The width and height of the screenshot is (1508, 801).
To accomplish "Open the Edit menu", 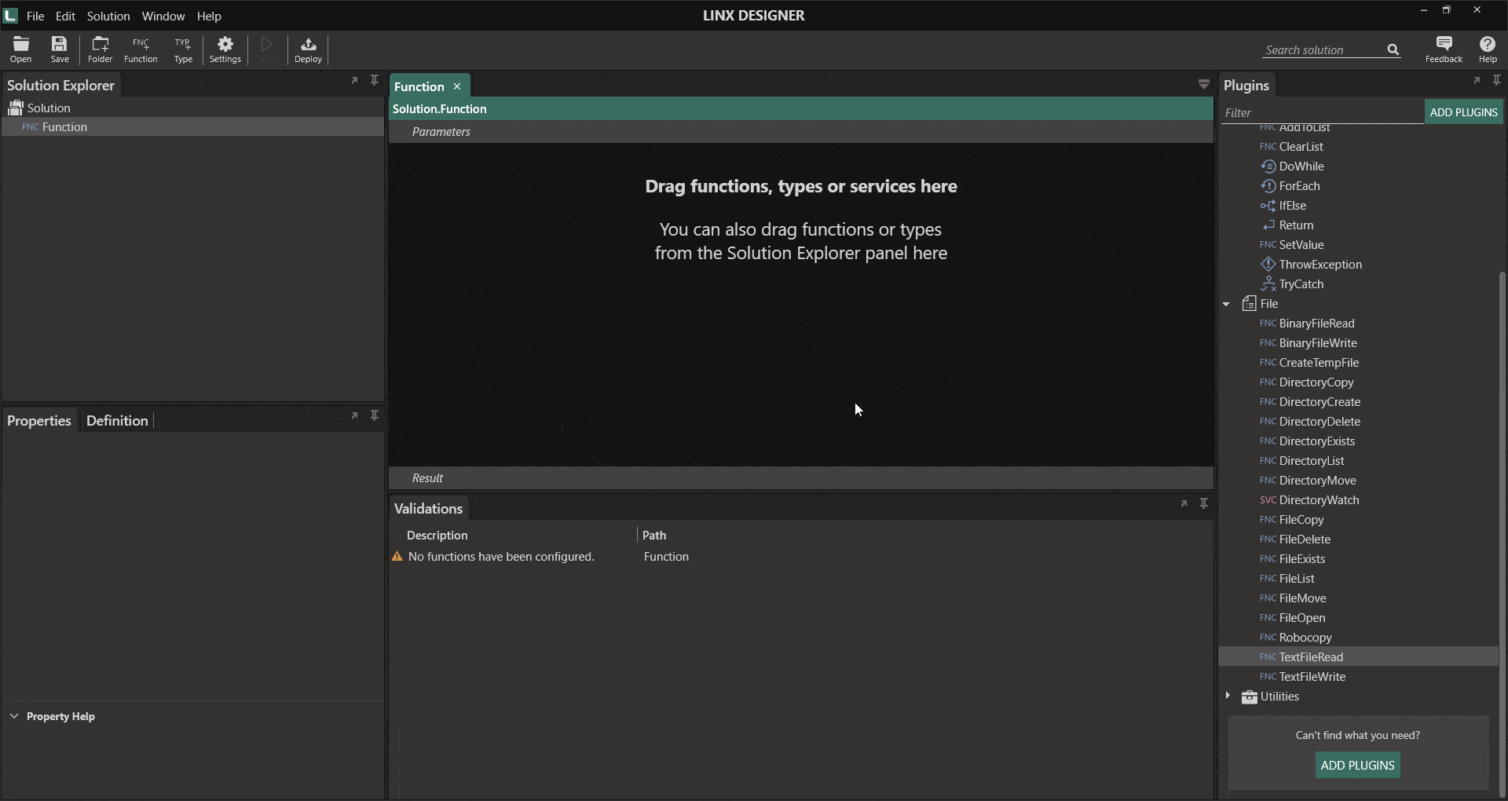I will [x=65, y=16].
